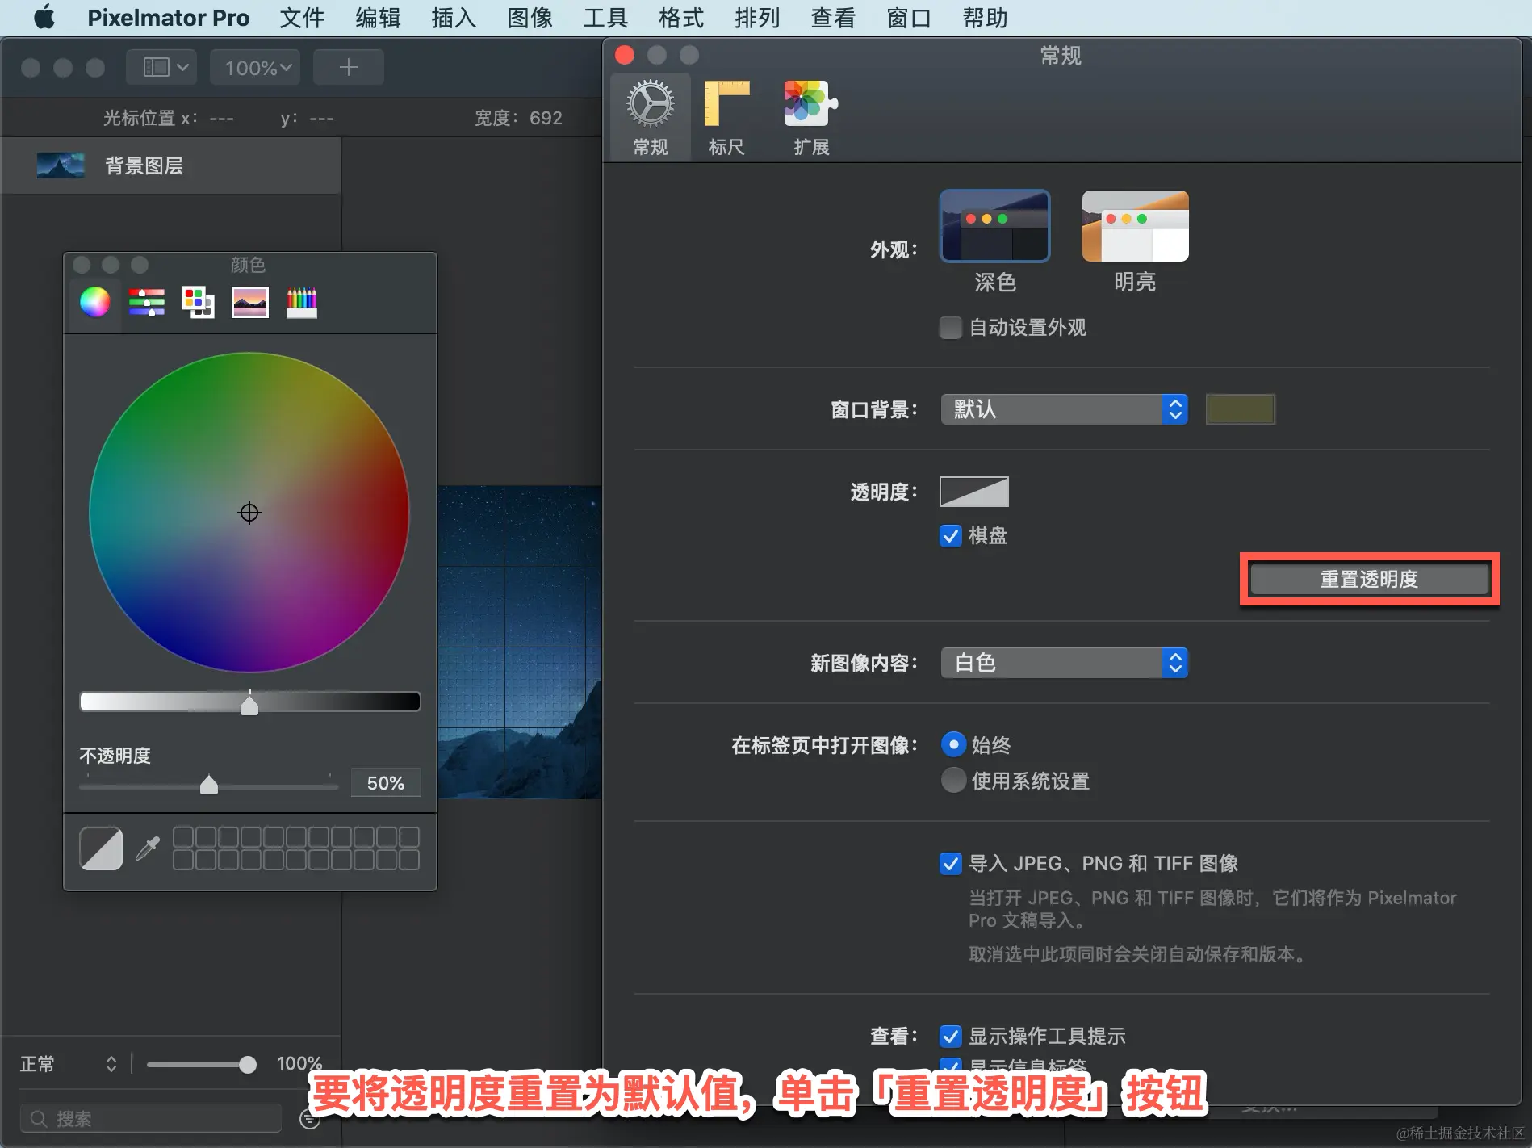Uncheck 导入 JPEG、PNG 和 TIFF 图像
Image resolution: width=1532 pixels, height=1148 pixels.
pos(951,864)
